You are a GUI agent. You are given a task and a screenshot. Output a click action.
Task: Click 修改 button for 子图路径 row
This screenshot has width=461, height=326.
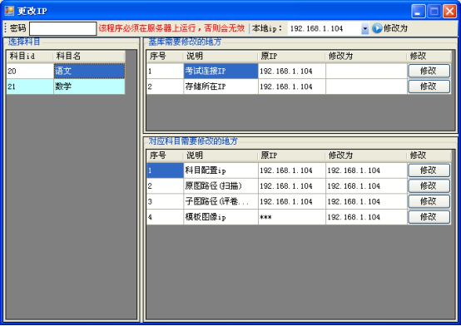point(429,201)
